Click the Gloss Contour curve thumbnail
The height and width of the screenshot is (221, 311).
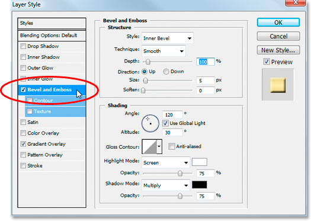point(149,146)
